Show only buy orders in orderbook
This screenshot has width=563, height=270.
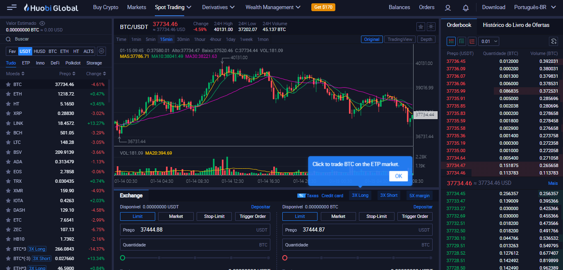click(462, 41)
